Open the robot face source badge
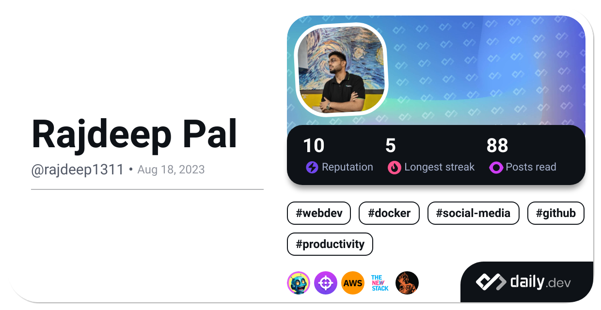 (299, 283)
